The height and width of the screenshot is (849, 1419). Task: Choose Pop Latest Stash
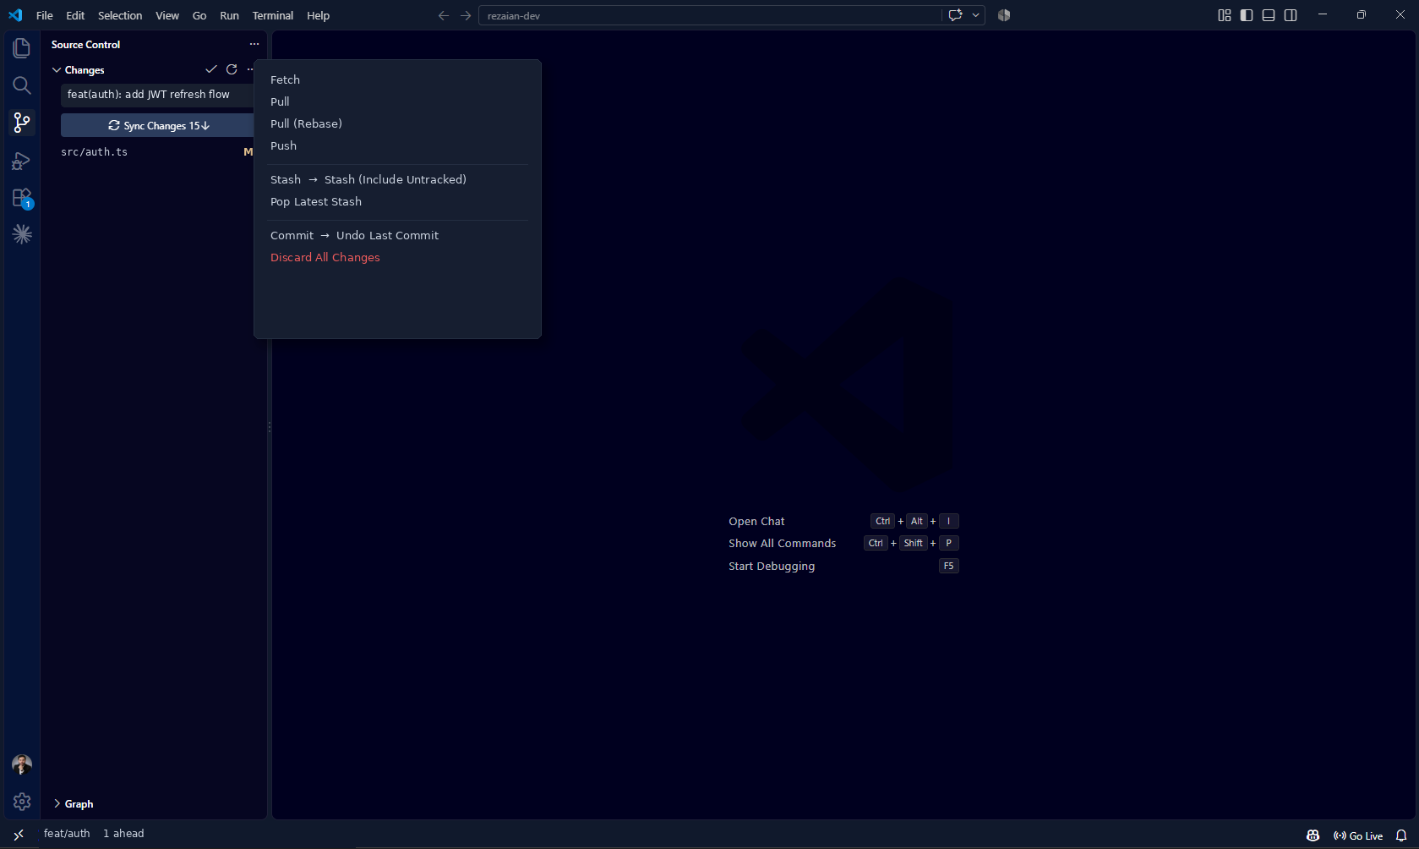pos(316,201)
